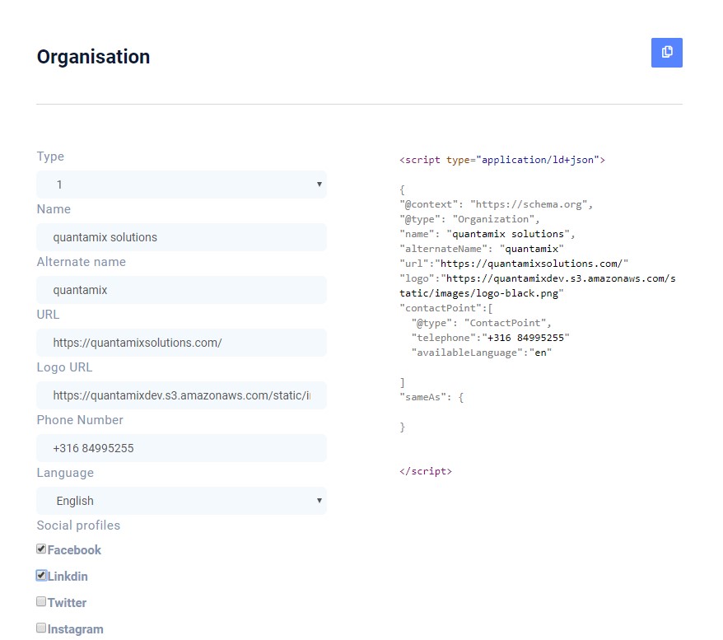Image resolution: width=723 pixels, height=640 pixels.
Task: Click the "availableLanguage" code line
Action: point(482,353)
